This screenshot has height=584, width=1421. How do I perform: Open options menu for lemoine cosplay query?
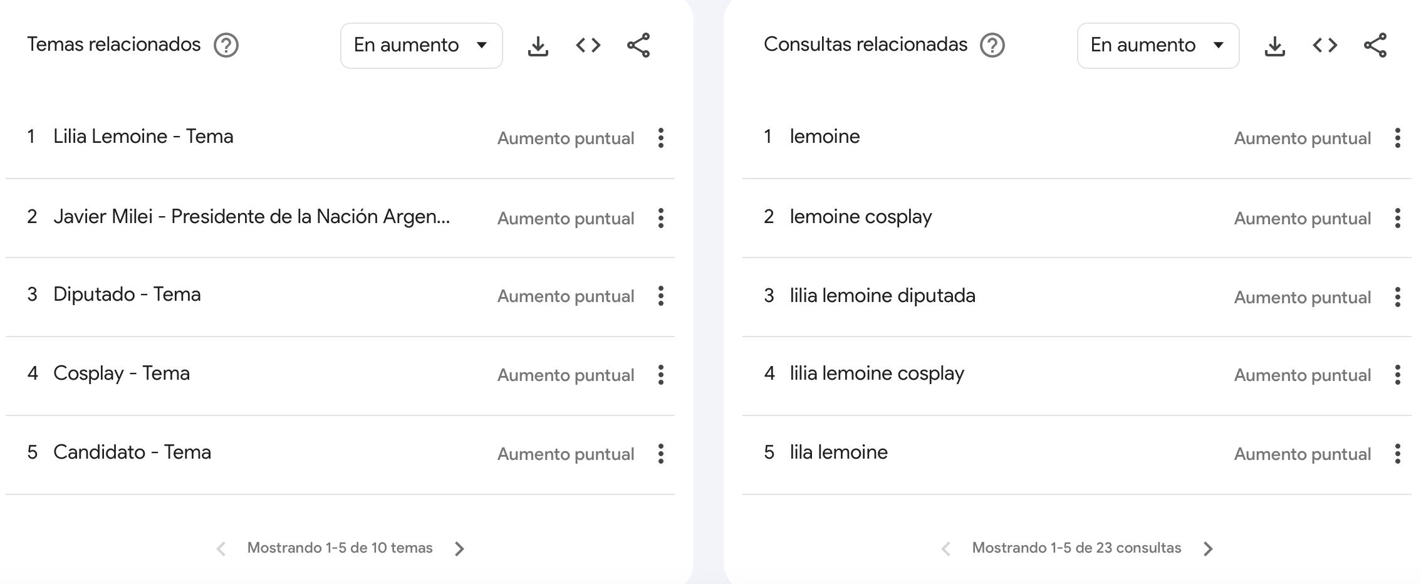click(x=1397, y=218)
